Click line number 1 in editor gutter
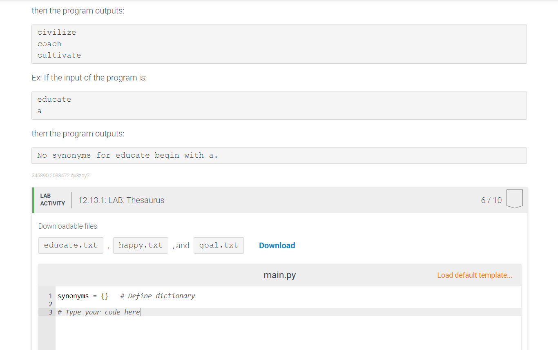The image size is (558, 350). [x=51, y=296]
